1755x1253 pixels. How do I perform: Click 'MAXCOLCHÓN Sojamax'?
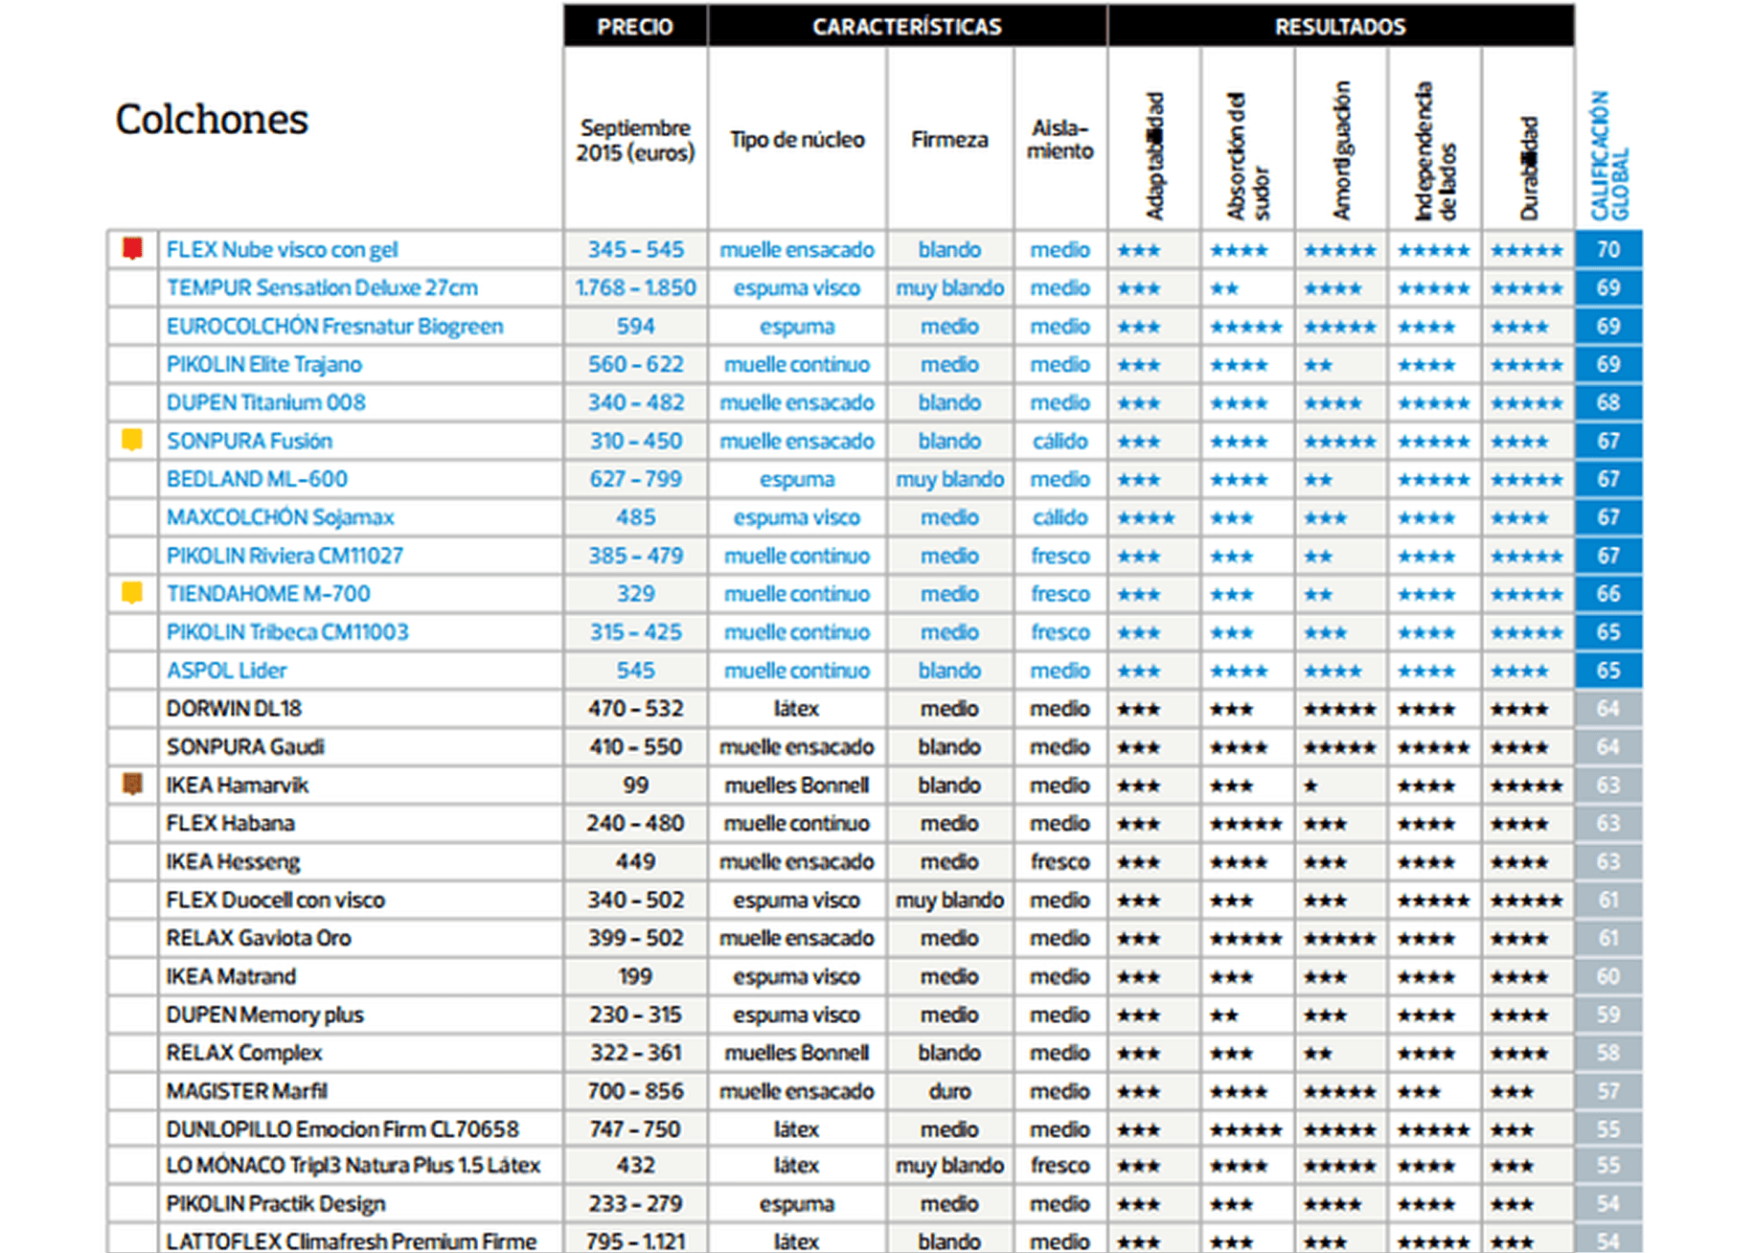coord(280,517)
